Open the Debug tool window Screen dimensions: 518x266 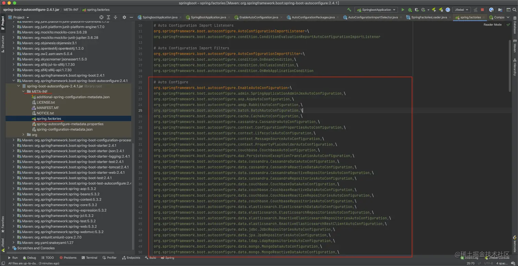tap(29, 257)
